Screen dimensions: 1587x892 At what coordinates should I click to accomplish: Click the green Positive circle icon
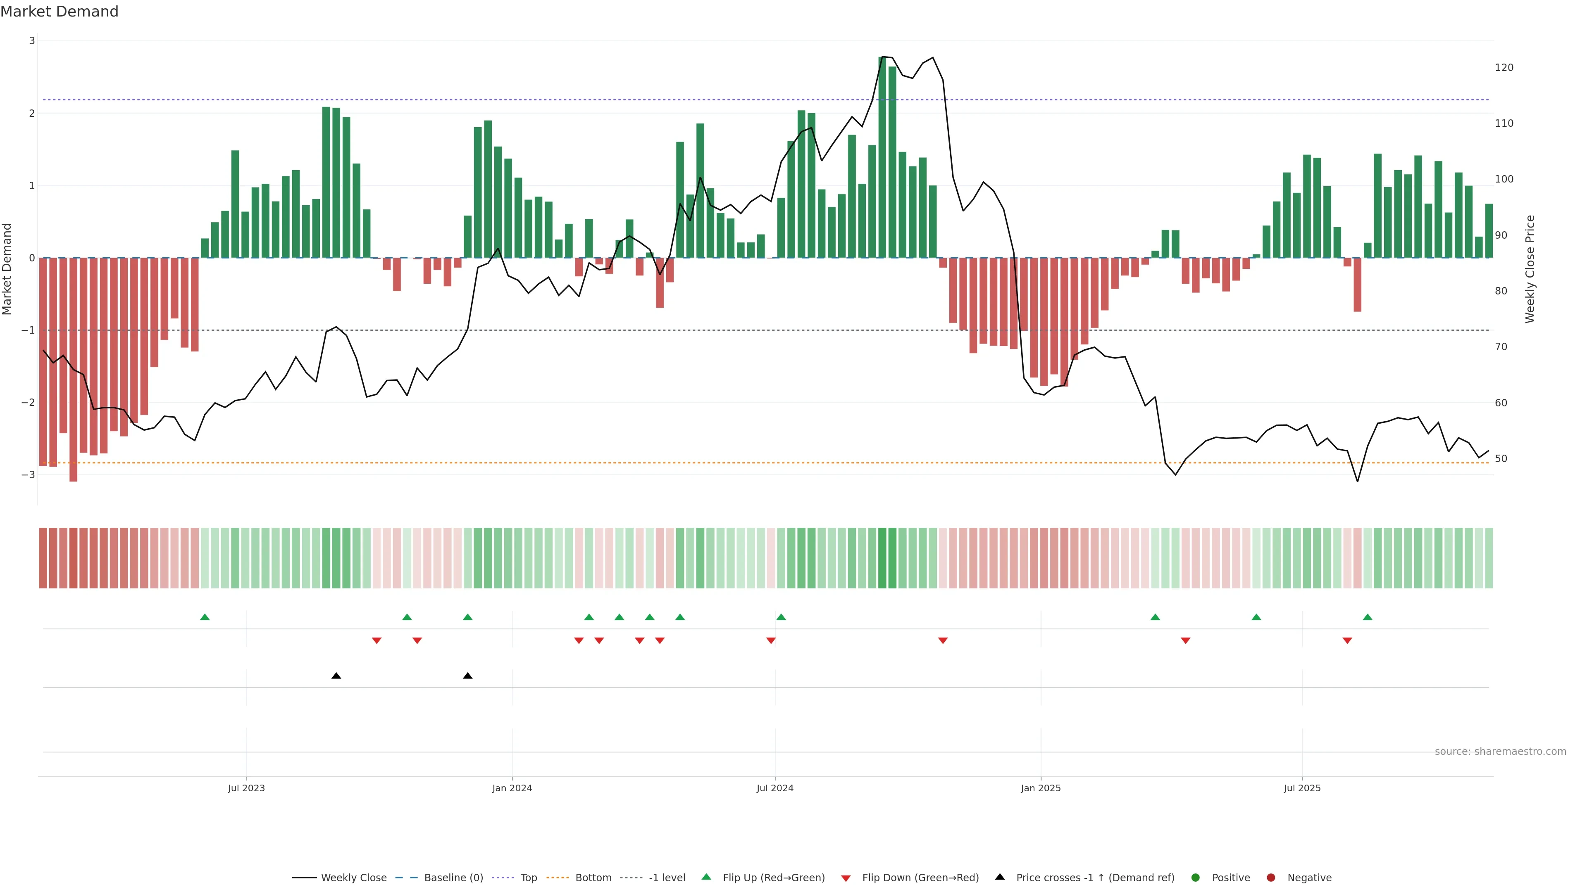pos(1196,877)
